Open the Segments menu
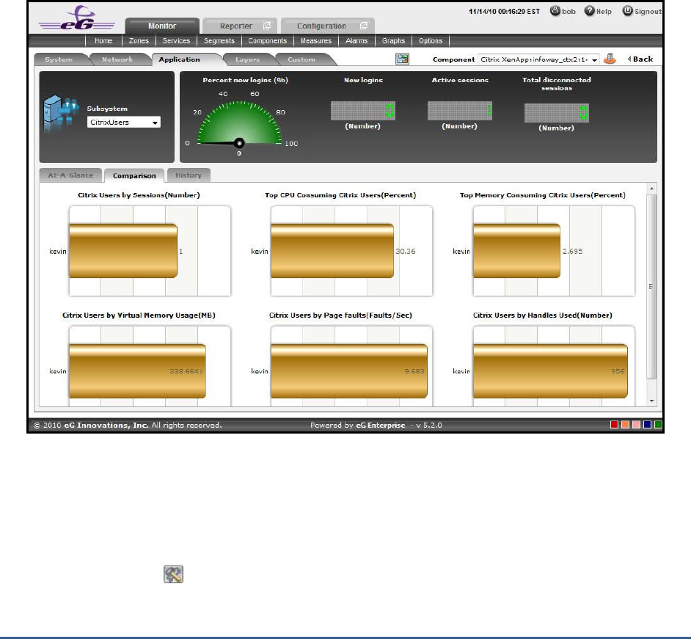Image resolution: width=691 pixels, height=639 pixels. [219, 41]
